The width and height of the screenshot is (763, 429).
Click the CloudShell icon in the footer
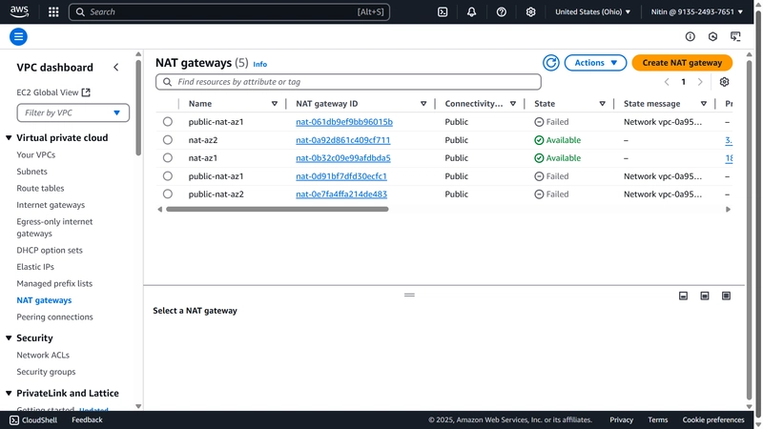[x=14, y=419]
